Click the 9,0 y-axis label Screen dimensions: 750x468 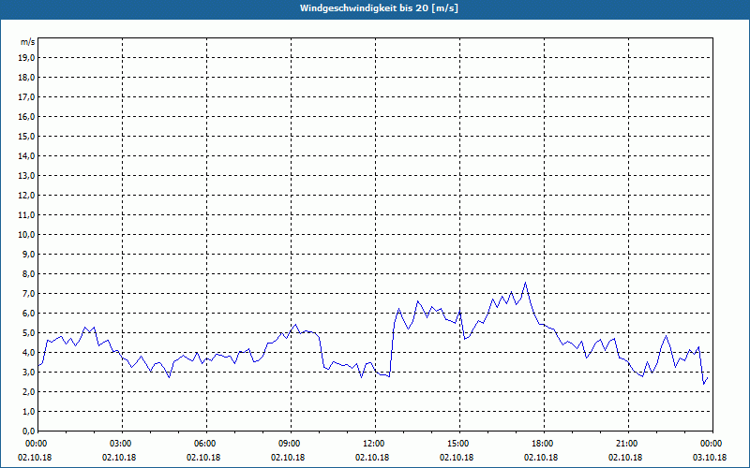pyautogui.click(x=28, y=254)
